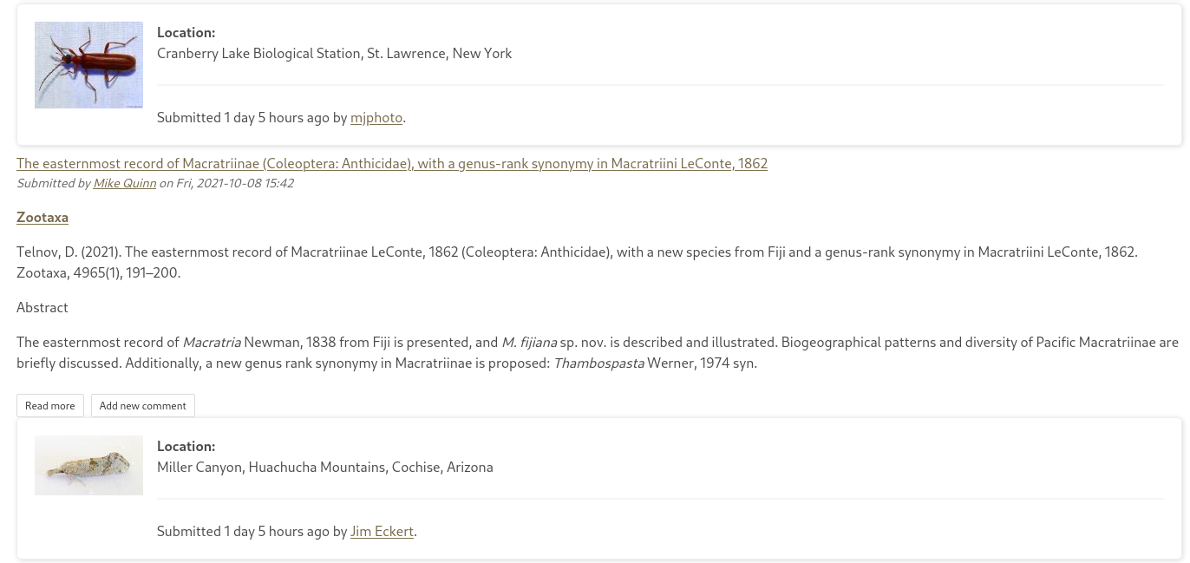Screen dimensions: 1190x563
Task: Visit the Zootaxa publication page
Action: pos(42,217)
